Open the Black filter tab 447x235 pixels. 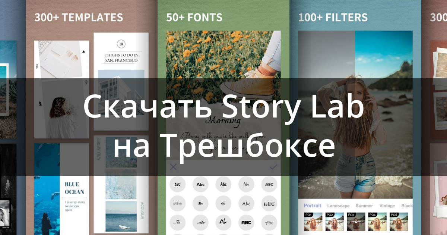(x=407, y=206)
